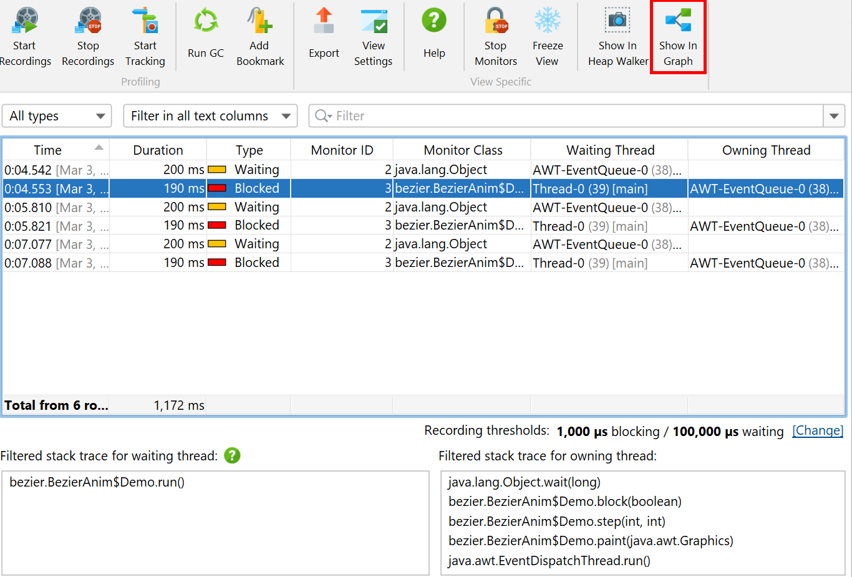Sort by Monitor Class column
Viewport: 852px width, 577px height.
tap(462, 150)
